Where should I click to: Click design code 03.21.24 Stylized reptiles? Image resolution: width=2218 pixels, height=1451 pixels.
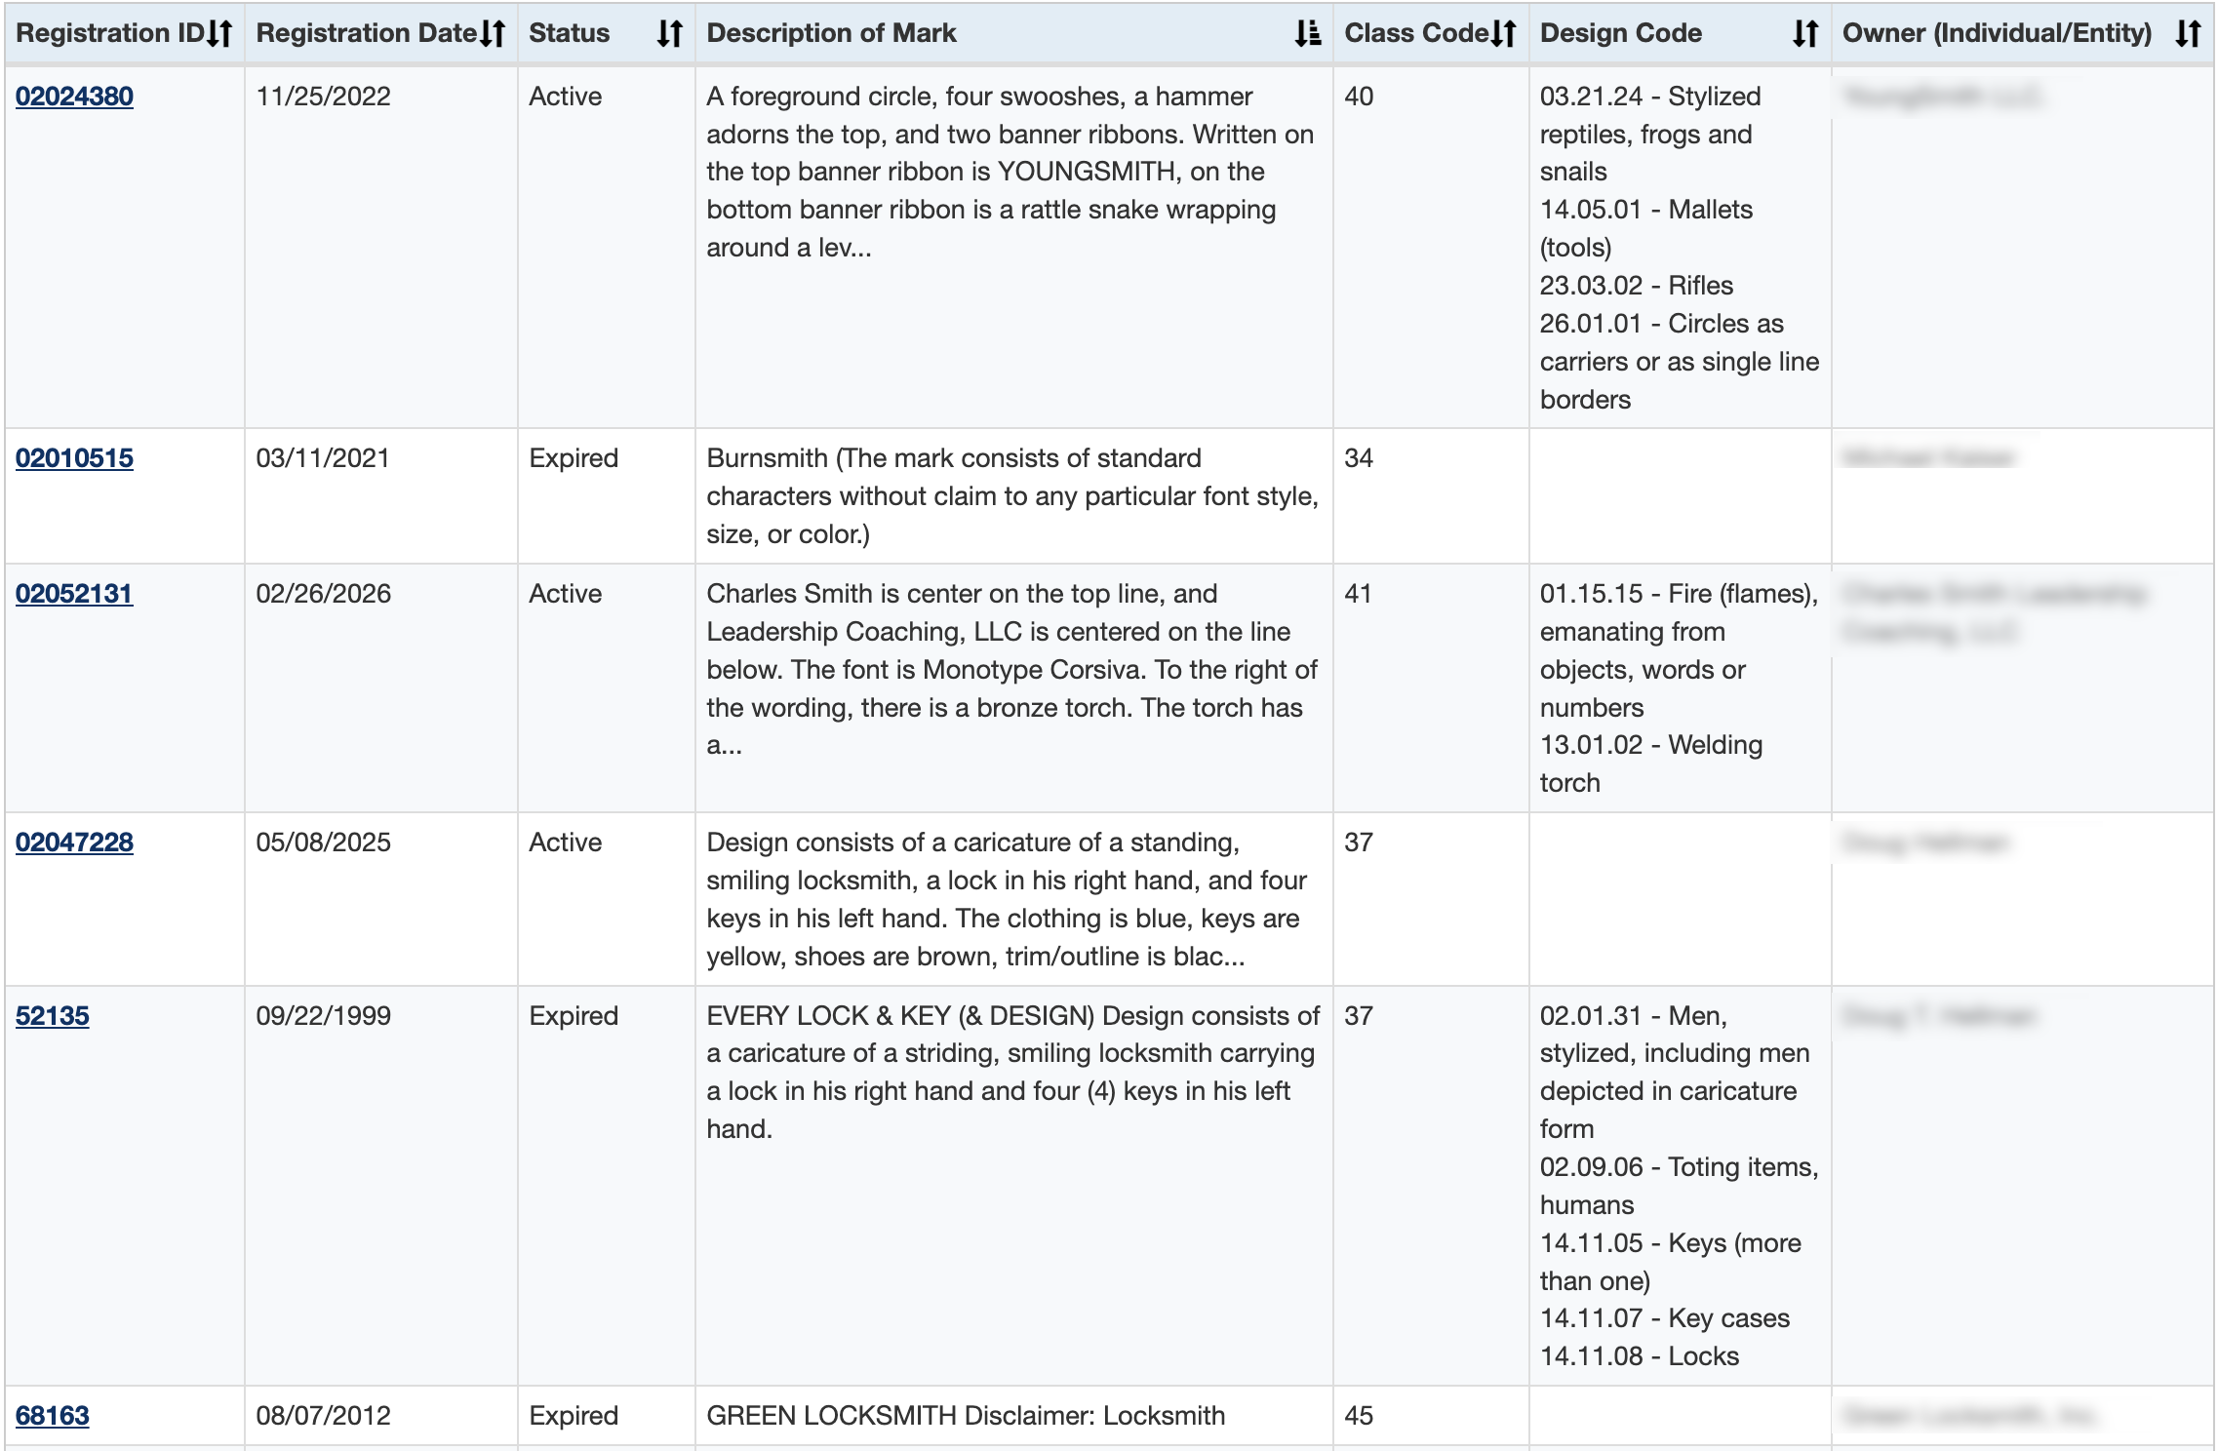click(x=1650, y=134)
